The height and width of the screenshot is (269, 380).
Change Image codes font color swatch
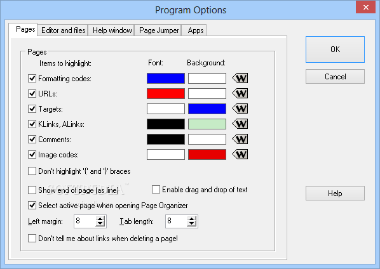tap(166, 155)
